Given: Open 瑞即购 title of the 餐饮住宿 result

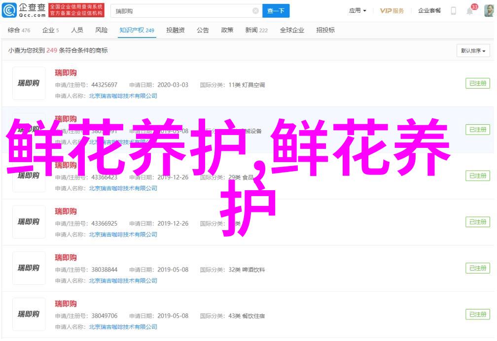Looking at the screenshot, I should click(66, 304).
